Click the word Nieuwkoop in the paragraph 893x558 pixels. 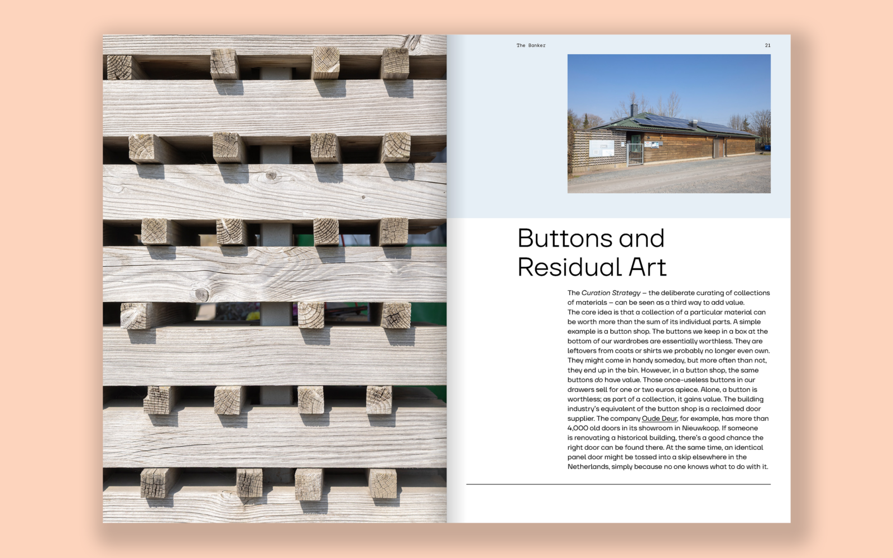pyautogui.click(x=700, y=428)
